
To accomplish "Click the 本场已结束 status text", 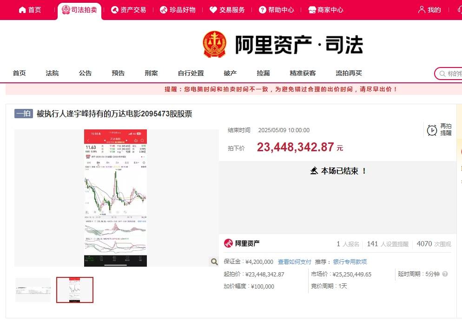I will 343,171.
